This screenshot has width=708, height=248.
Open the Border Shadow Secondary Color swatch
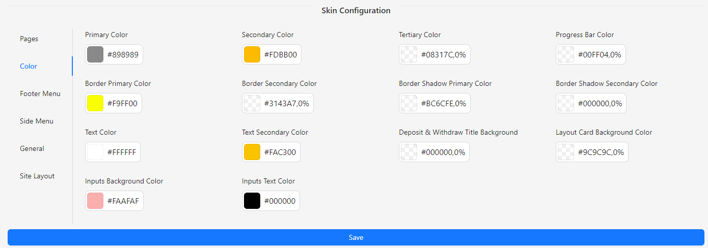pyautogui.click(x=566, y=103)
